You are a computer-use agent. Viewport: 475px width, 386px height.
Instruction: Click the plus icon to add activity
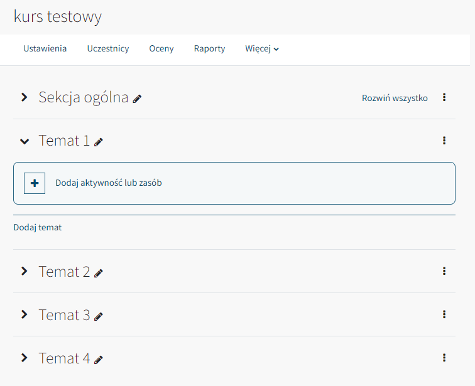(35, 183)
